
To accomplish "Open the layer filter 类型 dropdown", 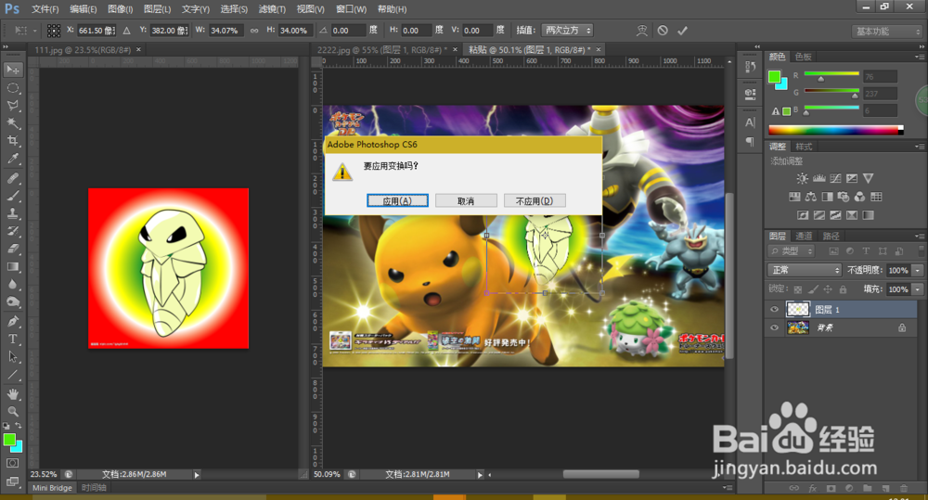I will (x=792, y=250).
